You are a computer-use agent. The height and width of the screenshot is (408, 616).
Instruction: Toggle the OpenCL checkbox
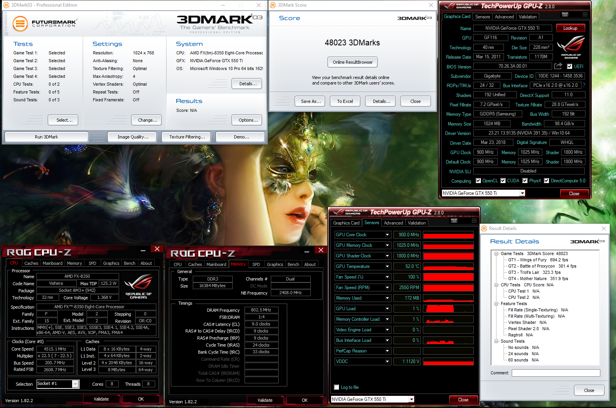[478, 181]
